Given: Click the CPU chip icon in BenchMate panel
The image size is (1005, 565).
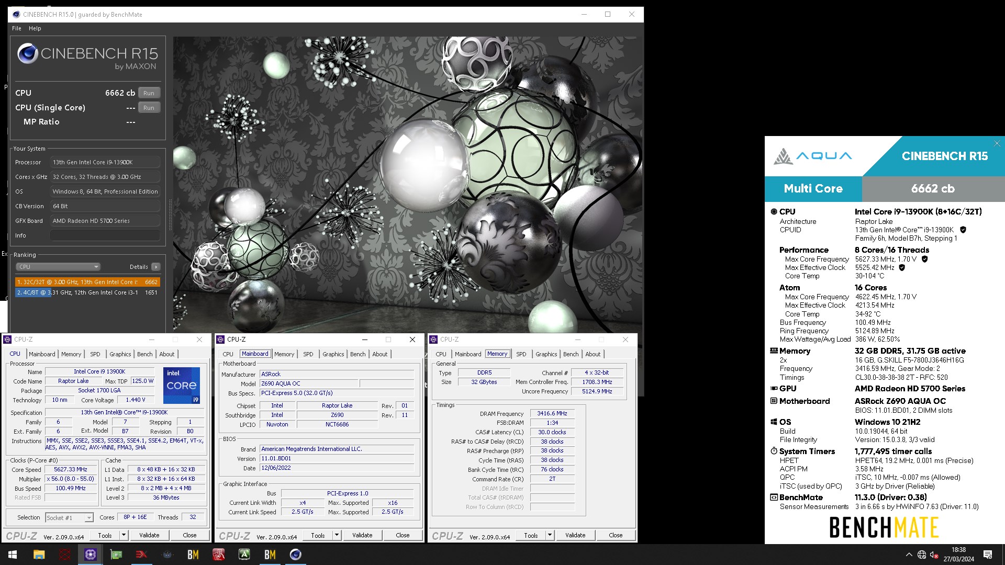Looking at the screenshot, I should click(x=774, y=212).
